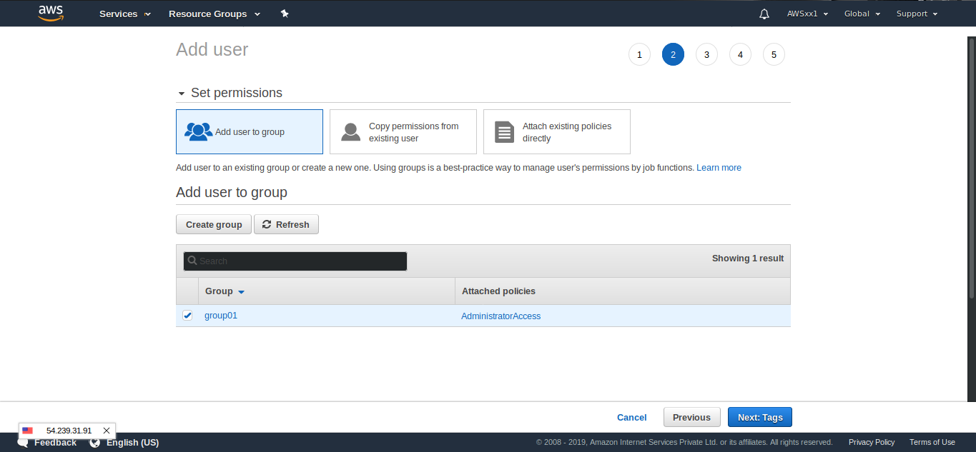Choose Copy permissions from existing user
The image size is (976, 452).
pos(403,131)
